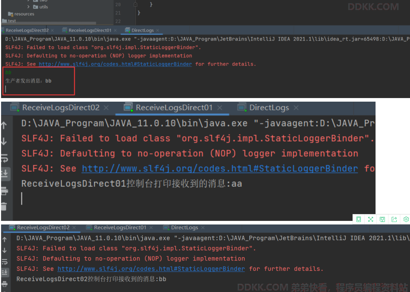Close DirectLogs tab in ReceiveLogsDirect01 console
This screenshot has height=292, width=410.
pos(296,107)
